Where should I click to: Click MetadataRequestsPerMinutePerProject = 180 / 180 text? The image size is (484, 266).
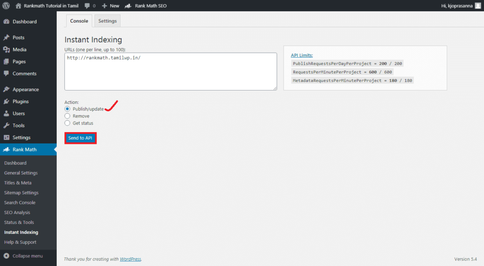click(352, 80)
